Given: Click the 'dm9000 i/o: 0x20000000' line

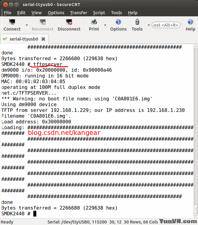Looking at the screenshot, I should (x=57, y=70).
